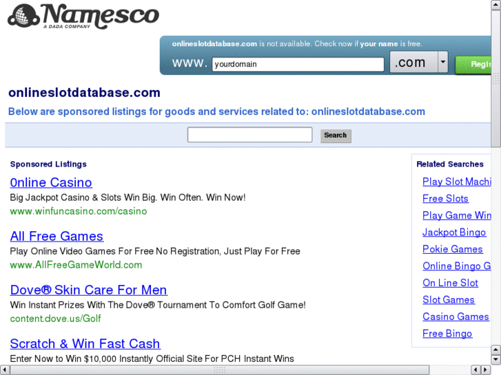Click the 'Play Online Video Games' description
501x375 pixels.
coord(155,251)
